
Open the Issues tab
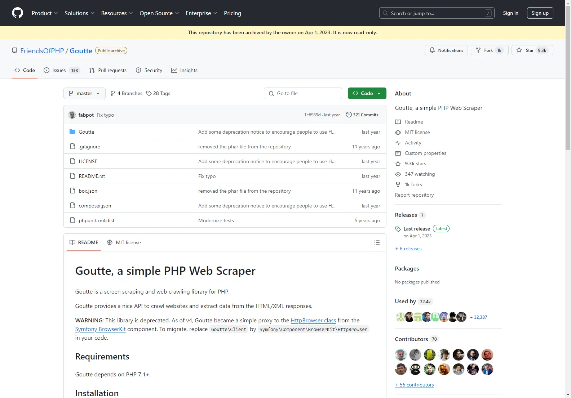click(61, 70)
